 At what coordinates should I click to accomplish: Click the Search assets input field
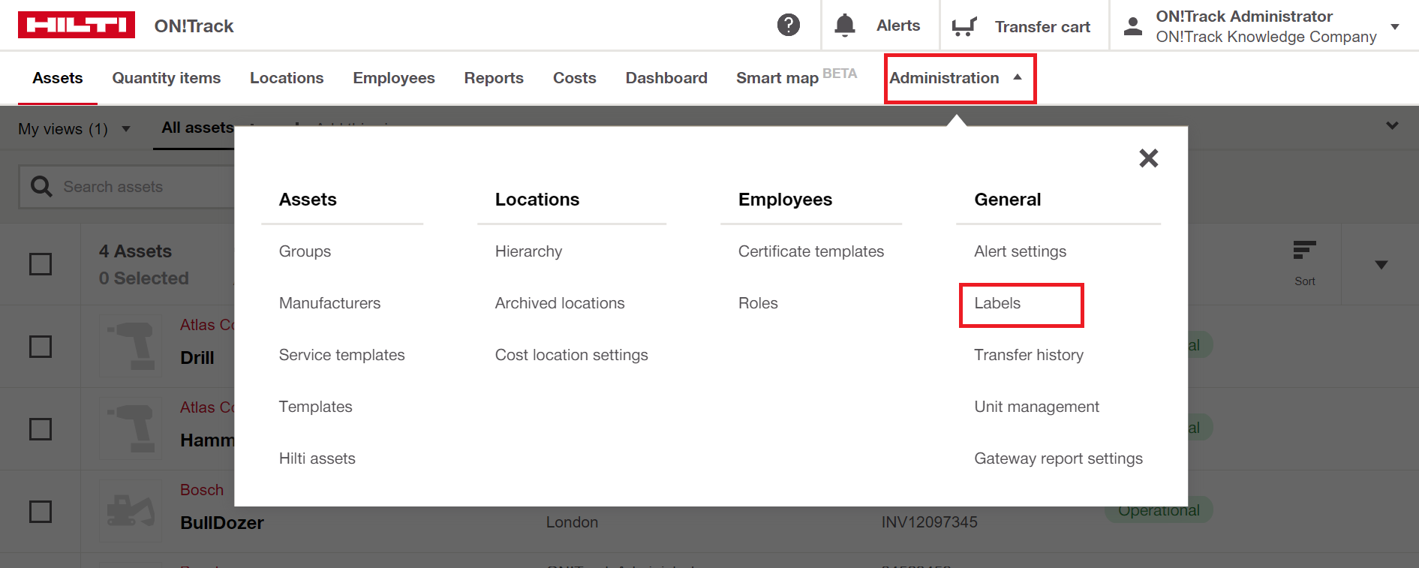point(143,187)
